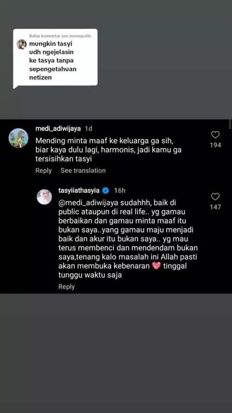This screenshot has width=232, height=413.
Task: Open the tasyiiathasyia username link
Action: (79, 191)
